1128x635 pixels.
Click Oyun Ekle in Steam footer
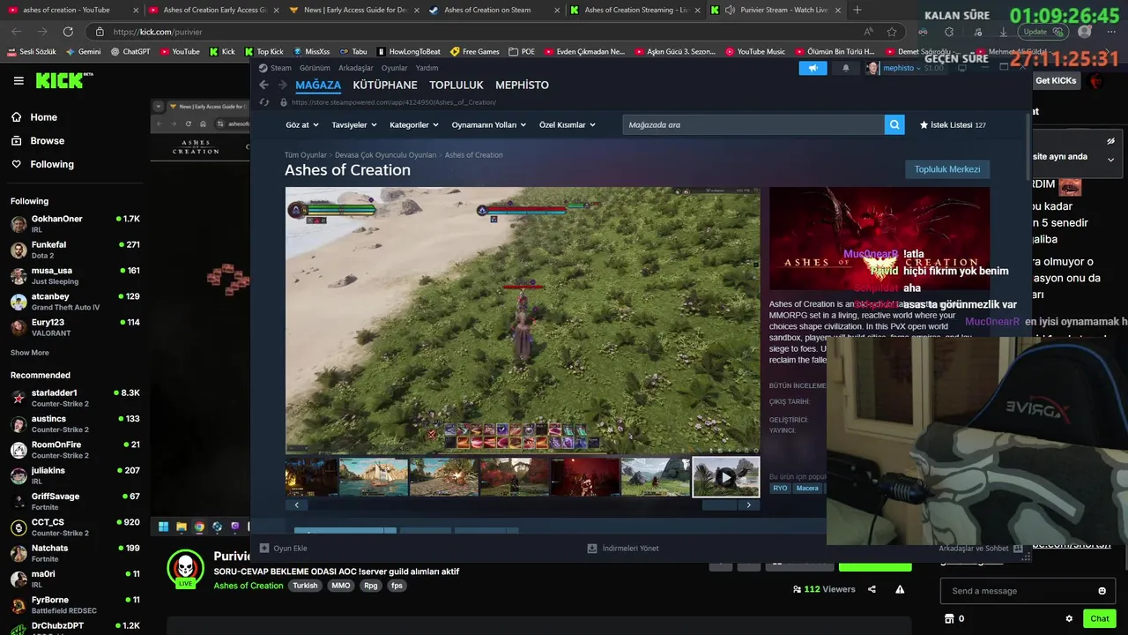282,549
